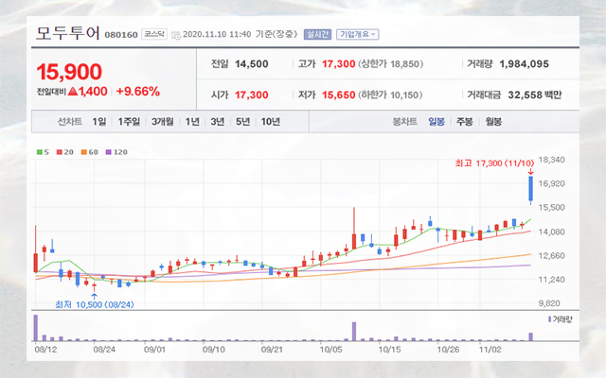Click the 하한가 10,150 text
This screenshot has width=606, height=378.
pyautogui.click(x=390, y=94)
